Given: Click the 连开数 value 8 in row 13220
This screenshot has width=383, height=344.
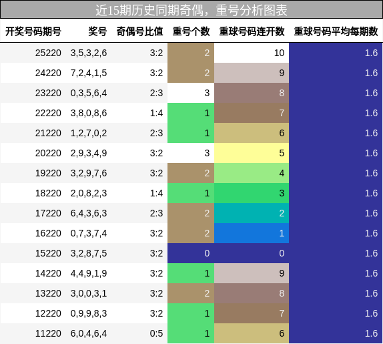Looking at the screenshot, I should coord(252,293).
